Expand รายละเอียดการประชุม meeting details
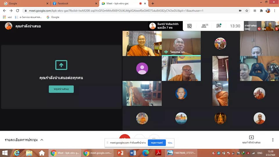Screen dimensions: 279x157 point(24,140)
